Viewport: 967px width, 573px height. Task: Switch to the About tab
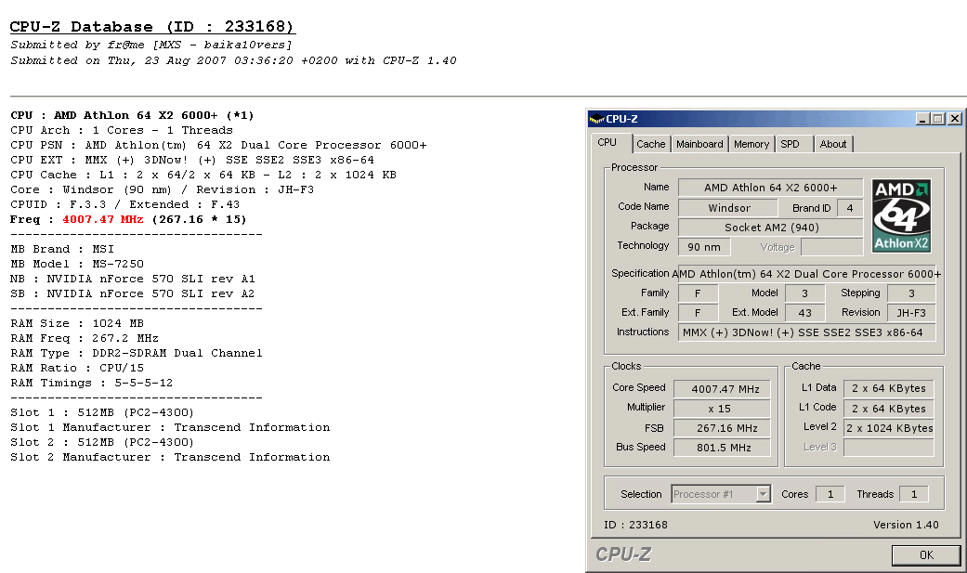click(x=832, y=144)
